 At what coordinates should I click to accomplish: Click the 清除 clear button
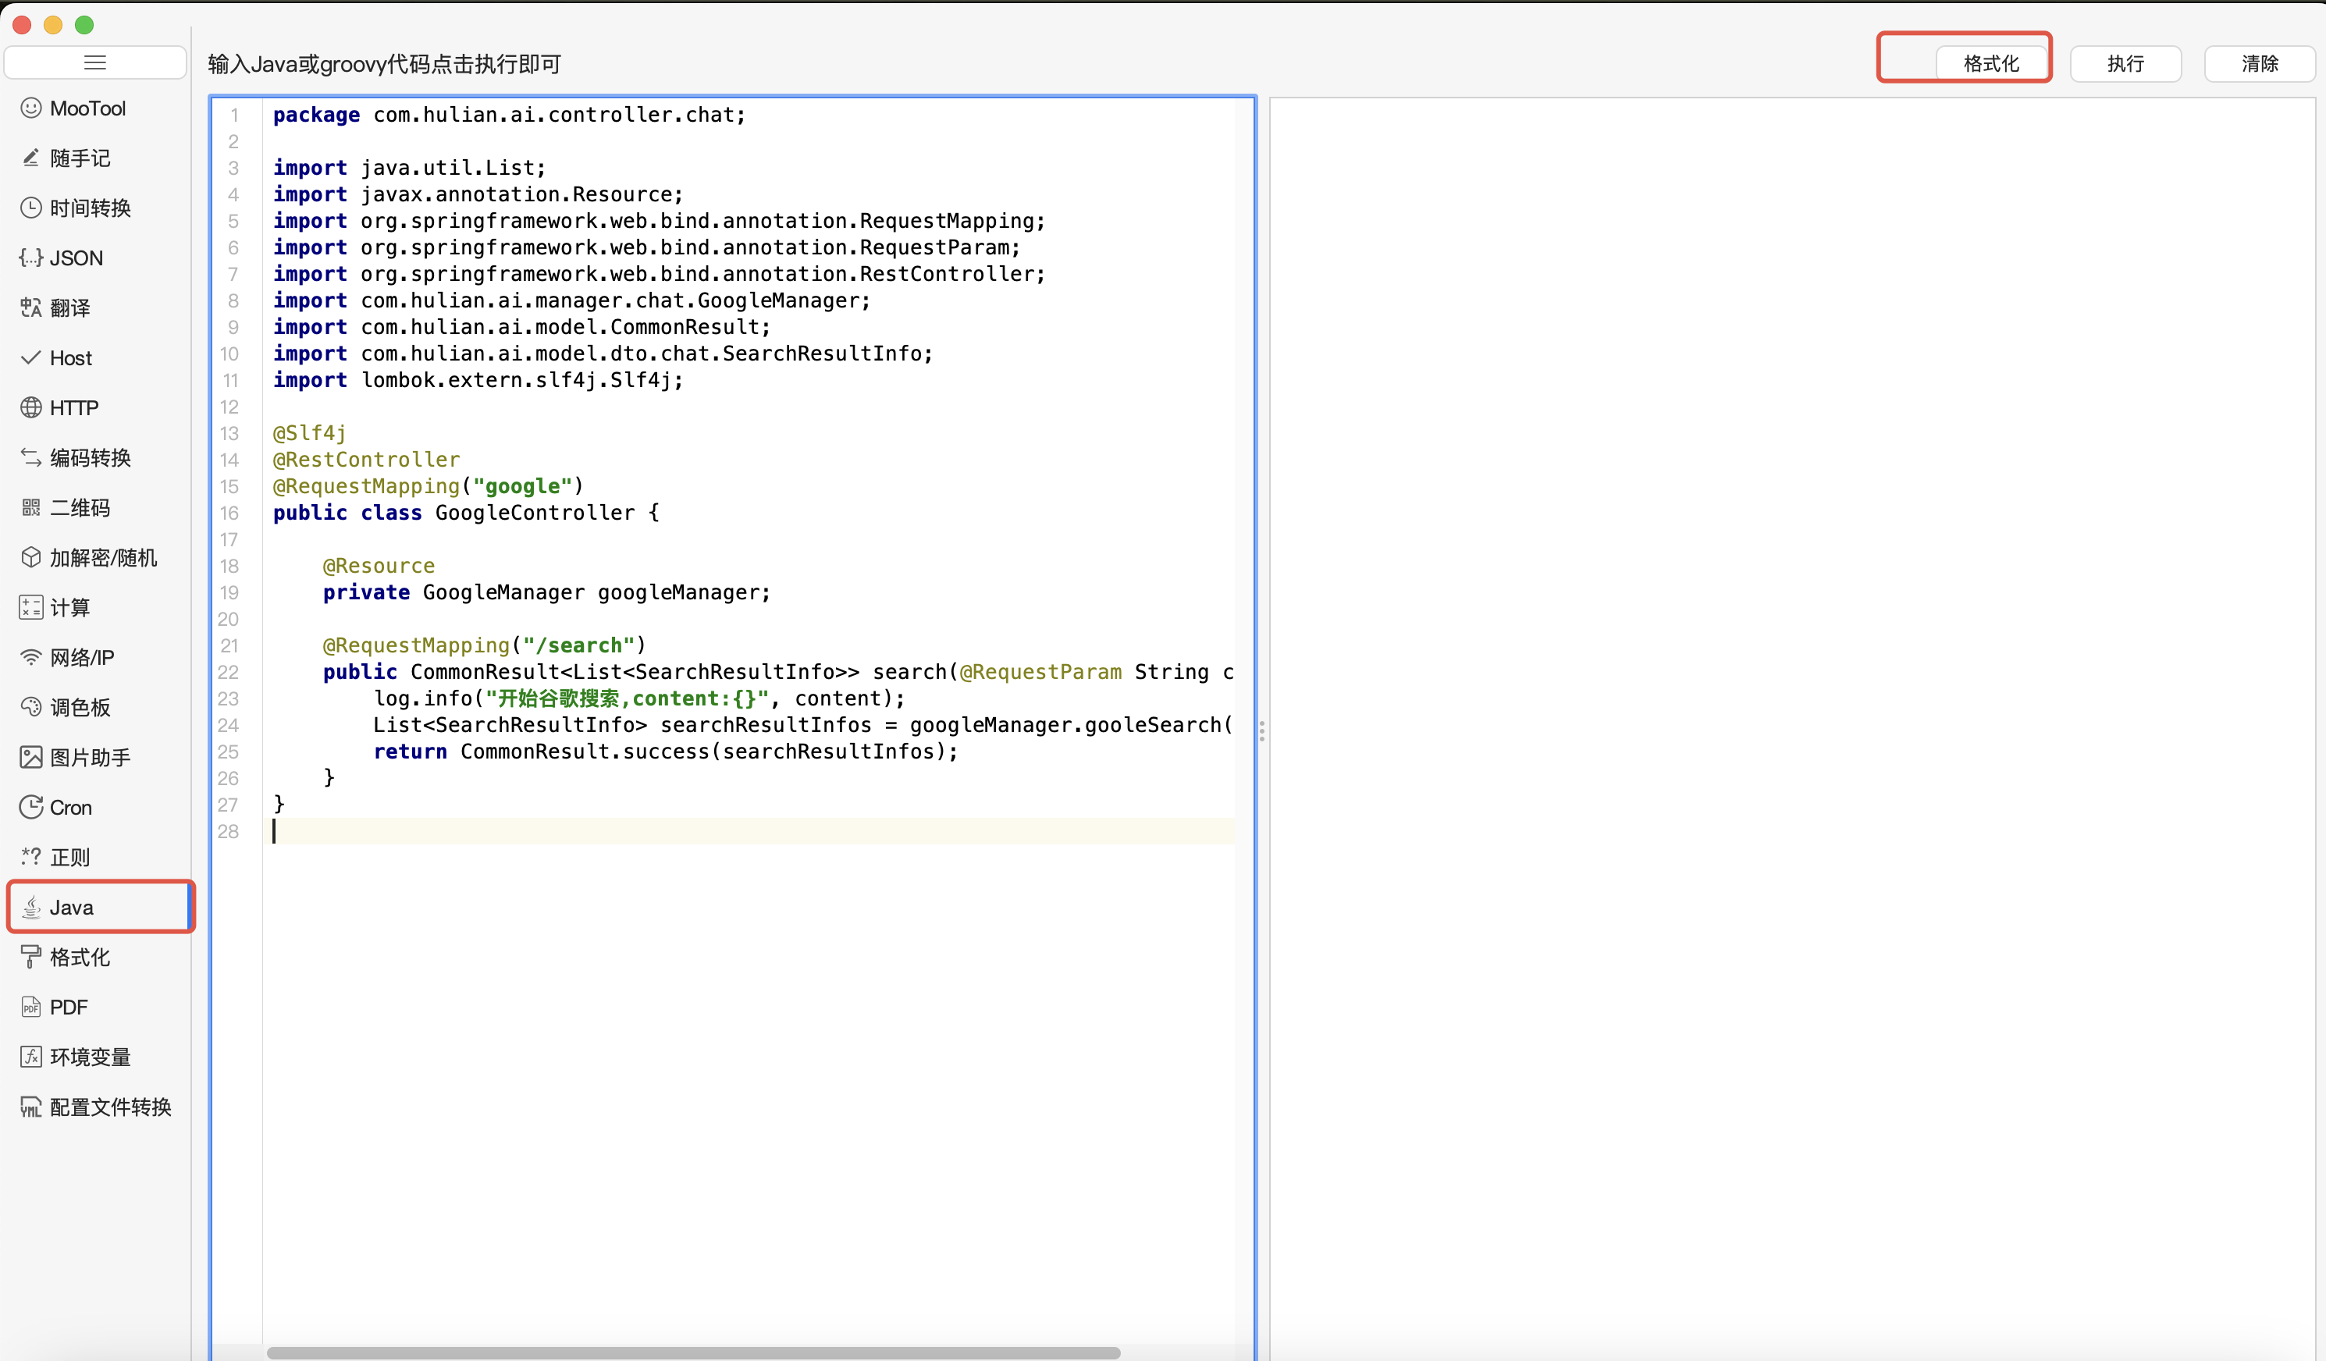(x=2259, y=64)
